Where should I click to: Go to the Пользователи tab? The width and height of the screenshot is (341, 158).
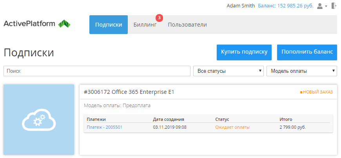[187, 25]
